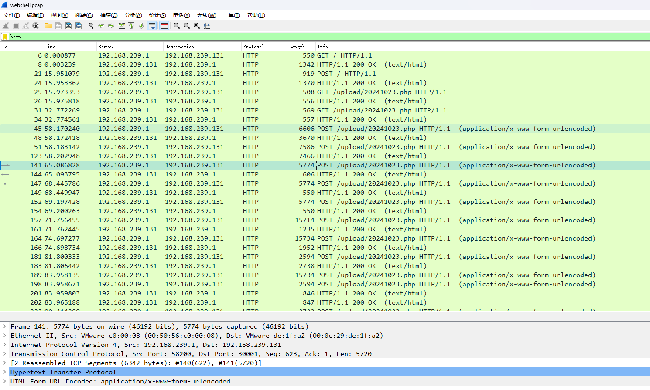Screen dimensions: 650x390
Task: Open the 无线(W) menu
Action: point(206,15)
